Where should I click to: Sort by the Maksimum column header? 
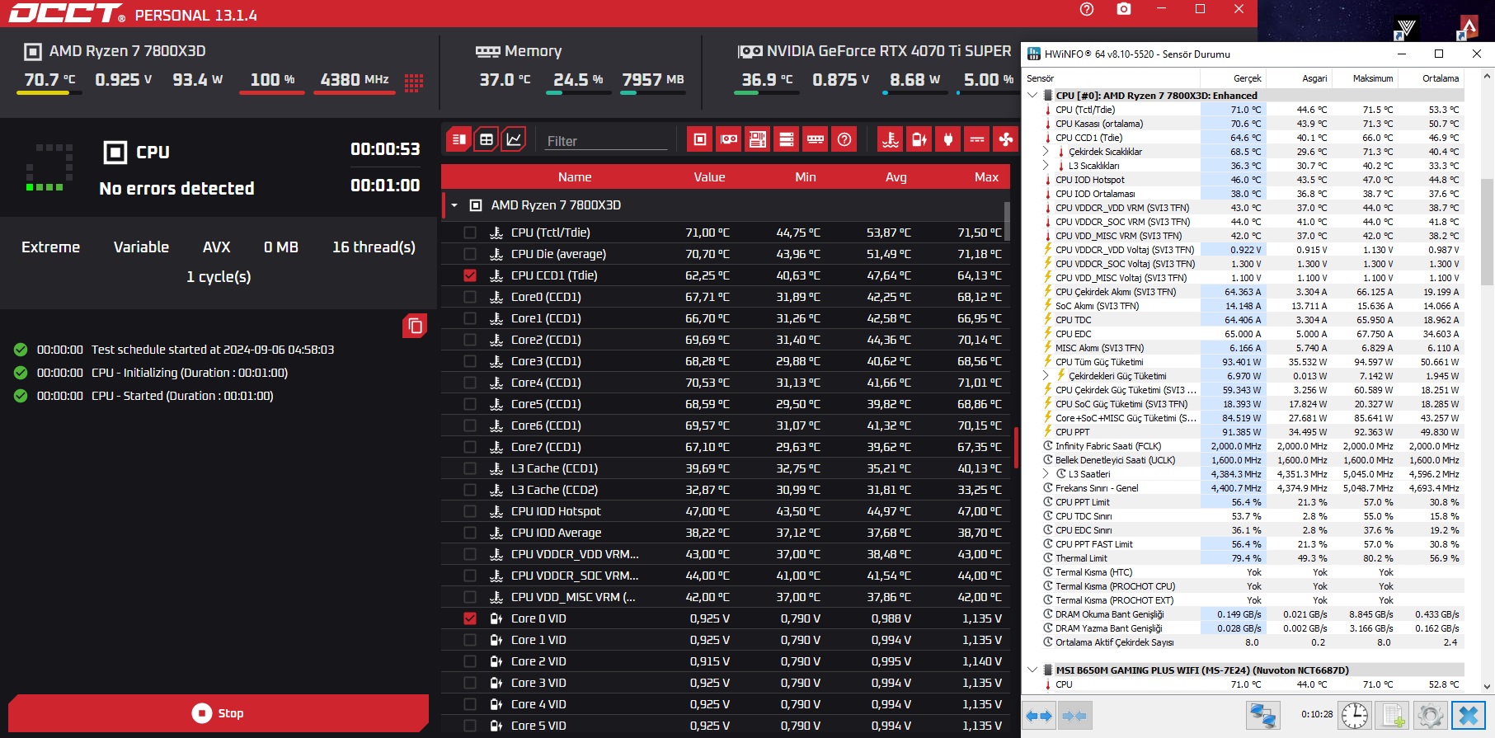tap(1372, 78)
